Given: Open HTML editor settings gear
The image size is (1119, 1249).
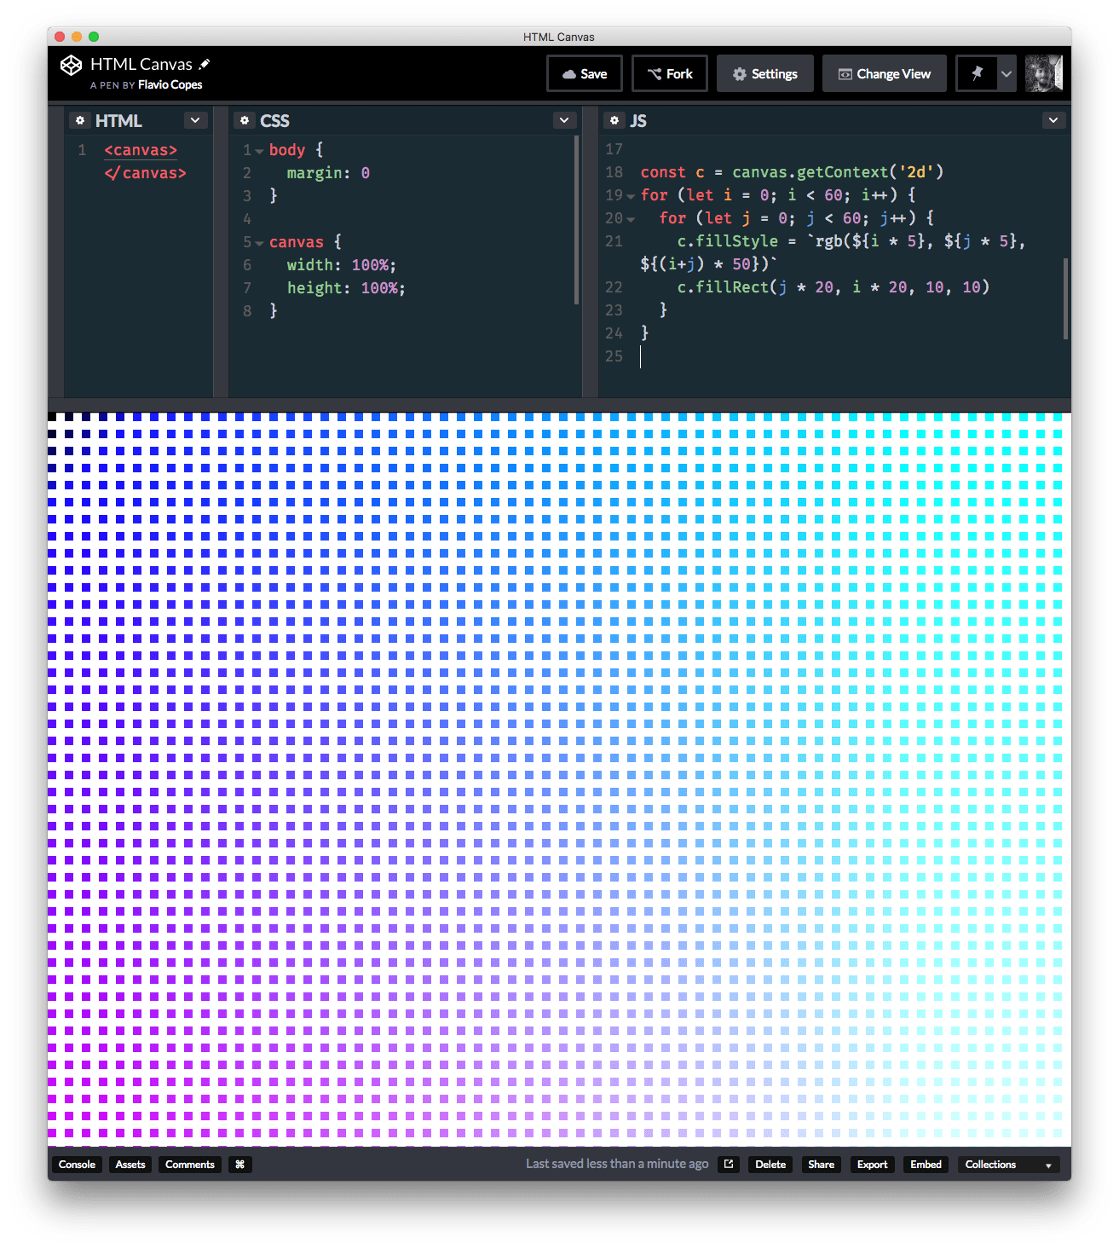Looking at the screenshot, I should [80, 121].
